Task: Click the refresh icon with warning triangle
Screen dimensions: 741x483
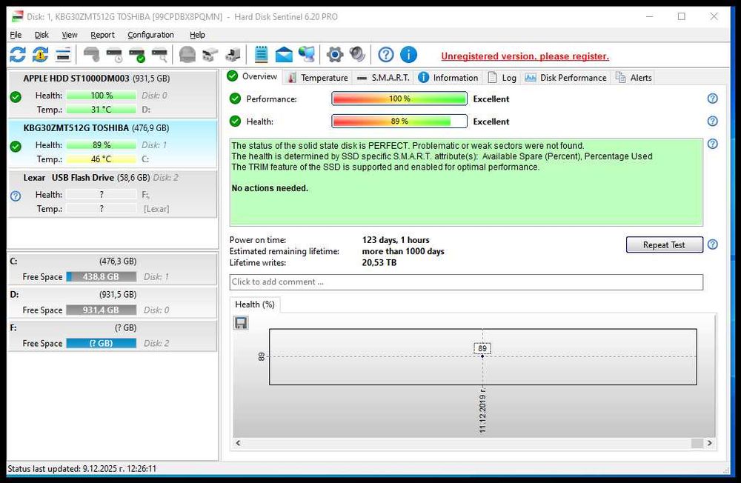Action: point(40,55)
